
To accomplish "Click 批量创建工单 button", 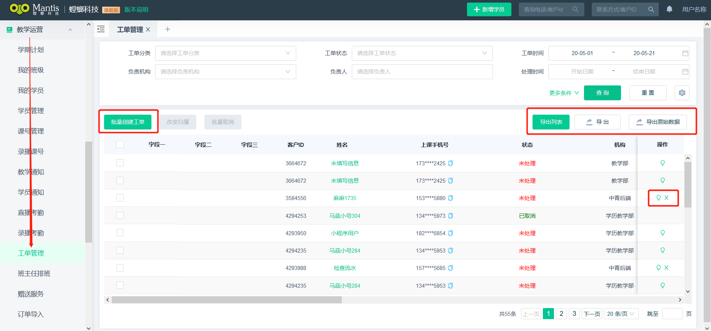I will tap(128, 122).
